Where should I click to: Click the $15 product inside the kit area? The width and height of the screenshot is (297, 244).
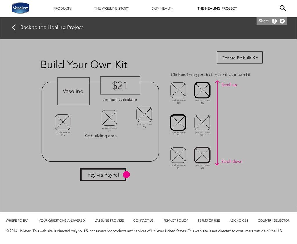point(63,122)
